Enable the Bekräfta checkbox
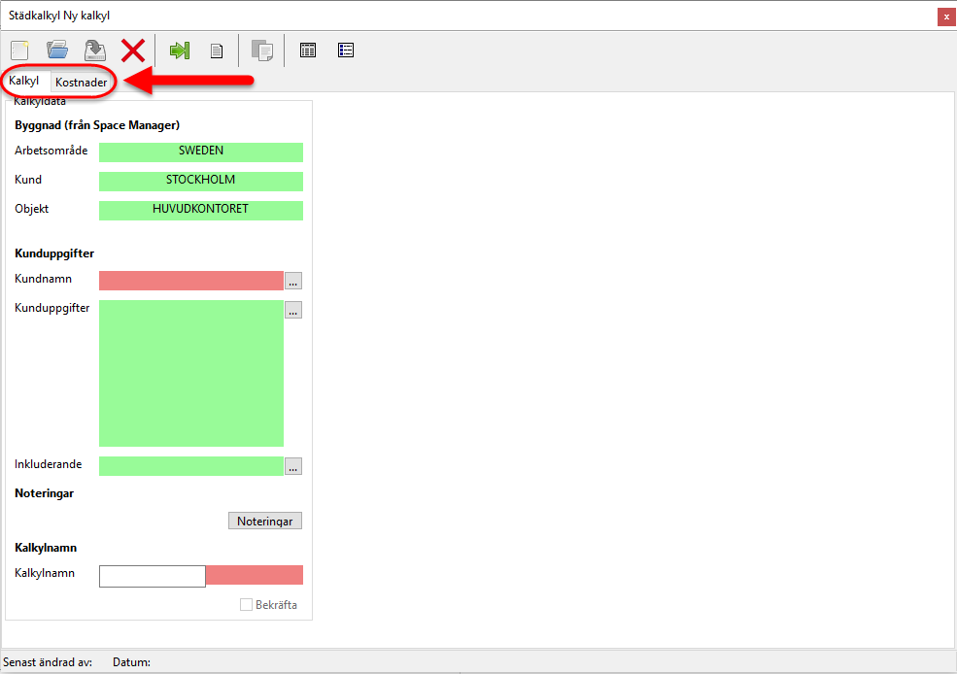This screenshot has width=957, height=674. pyautogui.click(x=247, y=605)
